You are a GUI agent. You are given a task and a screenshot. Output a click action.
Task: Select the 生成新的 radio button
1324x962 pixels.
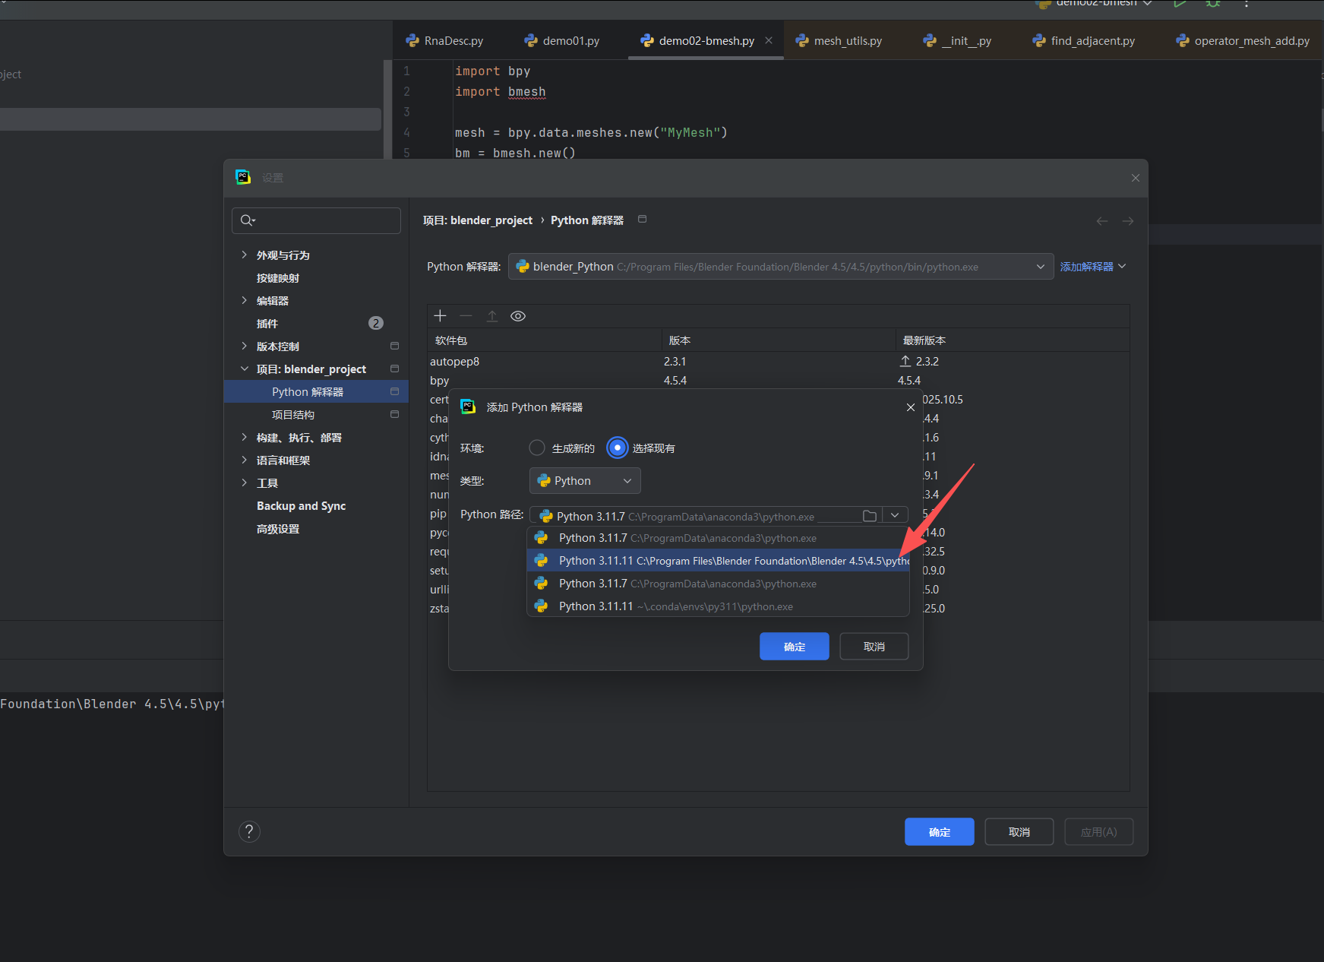point(537,448)
